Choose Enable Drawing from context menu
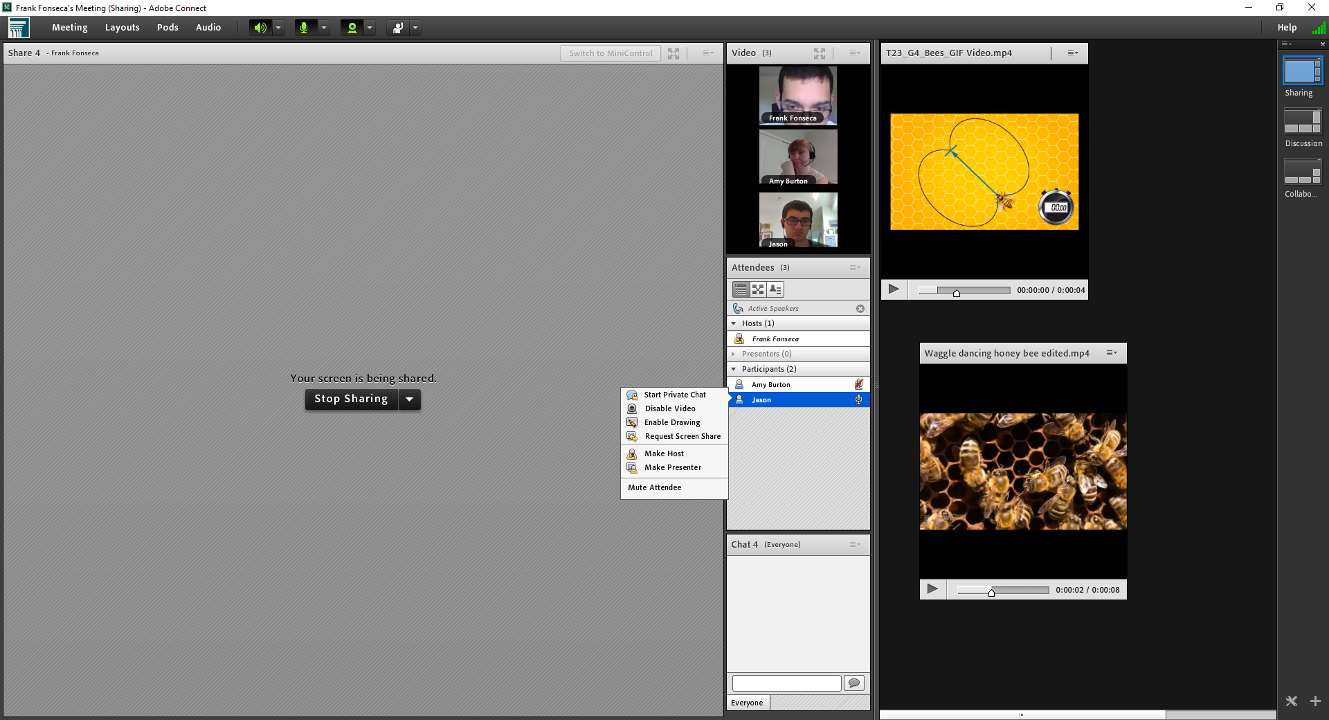 pos(674,423)
